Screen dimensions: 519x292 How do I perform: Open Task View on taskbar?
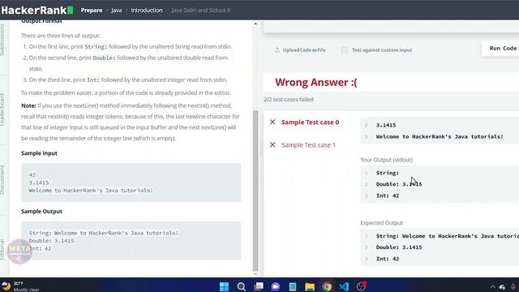coord(259,286)
